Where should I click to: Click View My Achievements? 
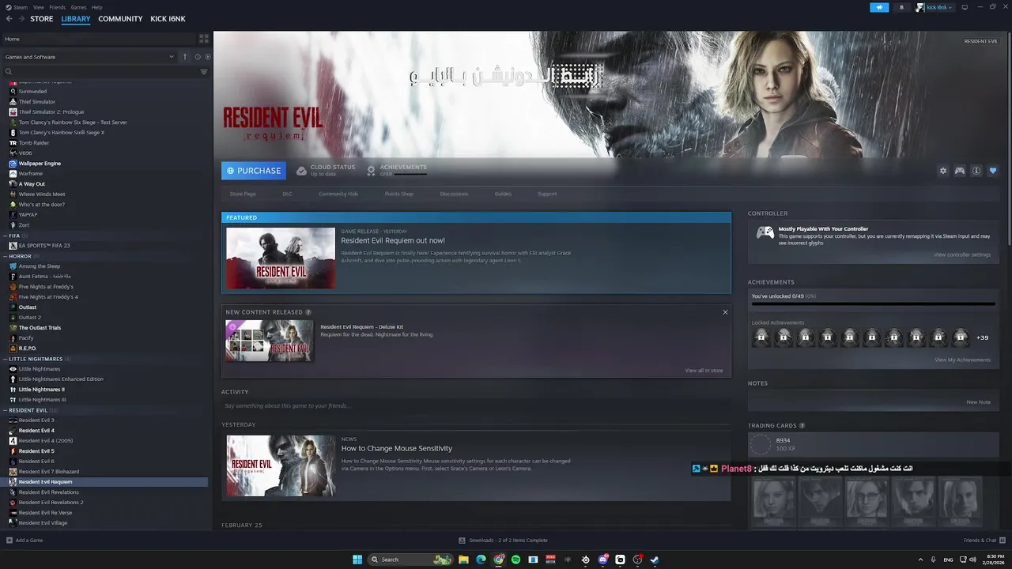pyautogui.click(x=962, y=360)
